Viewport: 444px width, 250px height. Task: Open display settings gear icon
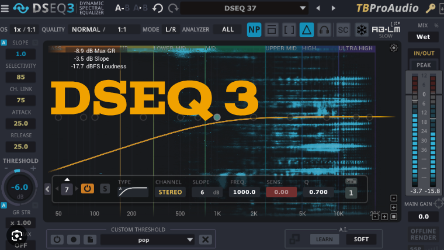(x=394, y=48)
